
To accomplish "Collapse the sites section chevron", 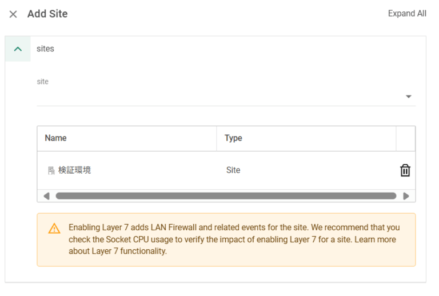I will click(x=18, y=49).
